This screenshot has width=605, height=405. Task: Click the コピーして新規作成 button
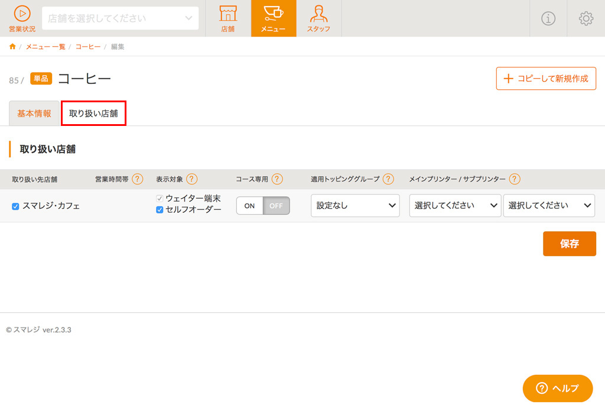pos(546,79)
